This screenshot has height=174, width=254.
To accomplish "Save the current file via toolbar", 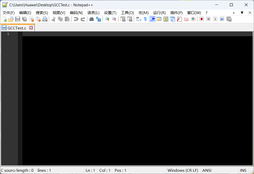I will (x=18, y=19).
